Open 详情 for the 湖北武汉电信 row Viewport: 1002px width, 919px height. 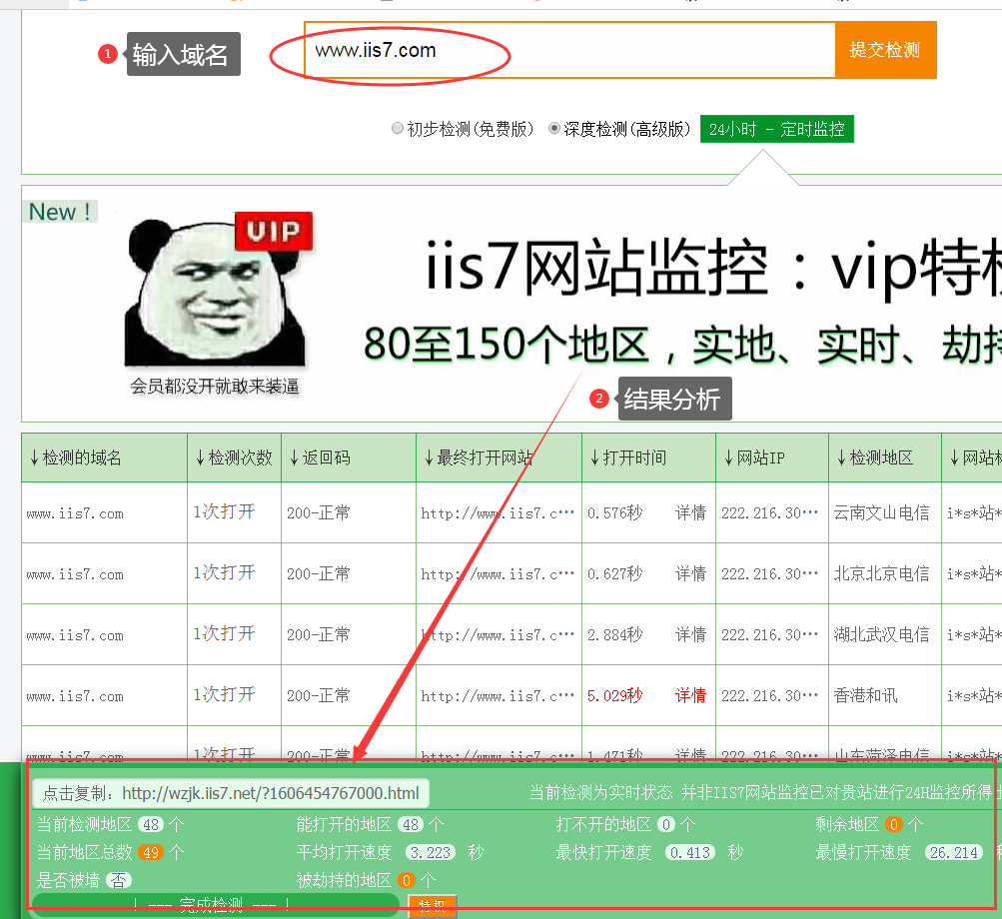(x=690, y=634)
